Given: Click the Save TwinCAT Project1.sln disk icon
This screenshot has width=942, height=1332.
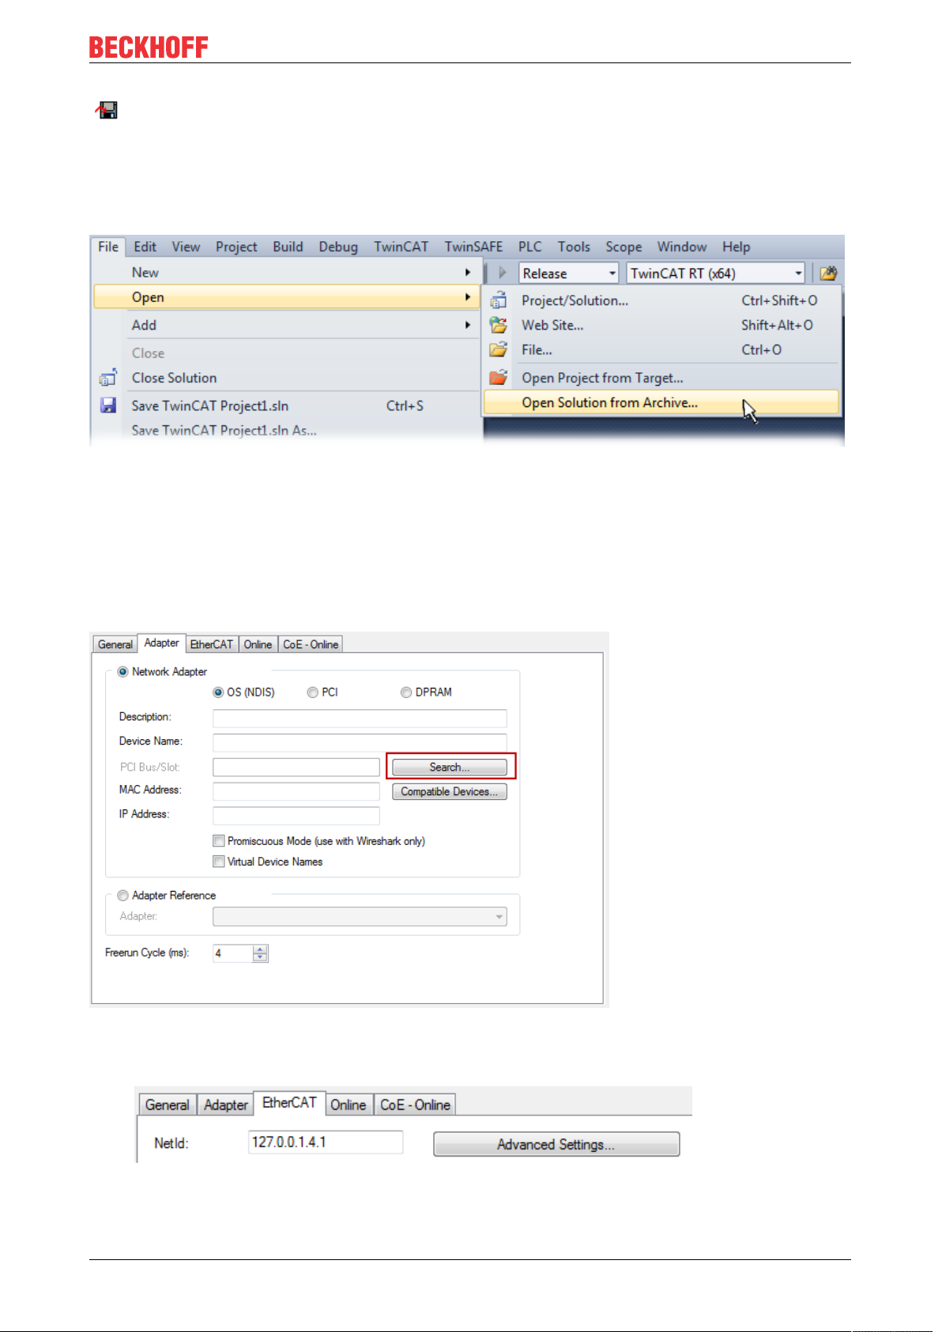Looking at the screenshot, I should tap(108, 406).
